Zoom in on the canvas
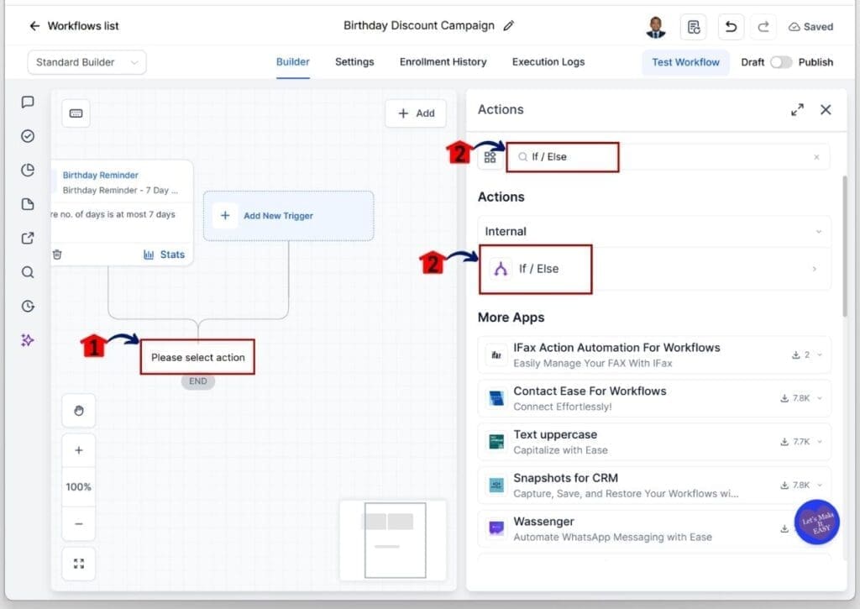860x609 pixels. click(x=79, y=450)
